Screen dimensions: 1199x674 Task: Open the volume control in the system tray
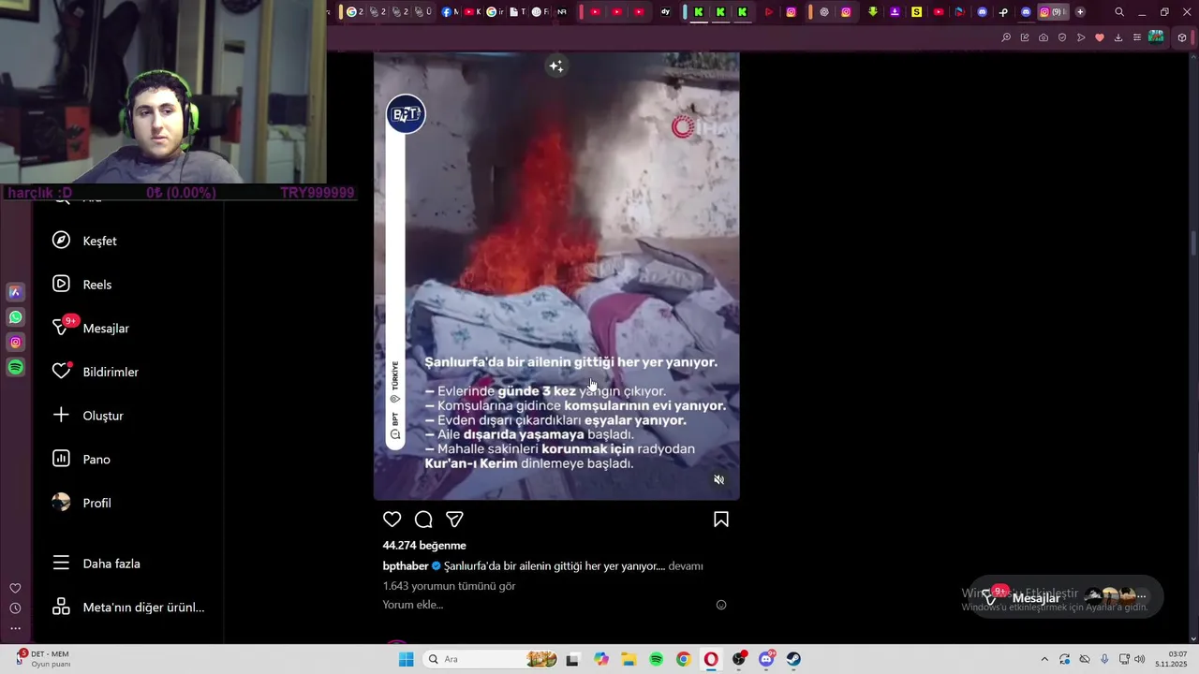pyautogui.click(x=1140, y=659)
